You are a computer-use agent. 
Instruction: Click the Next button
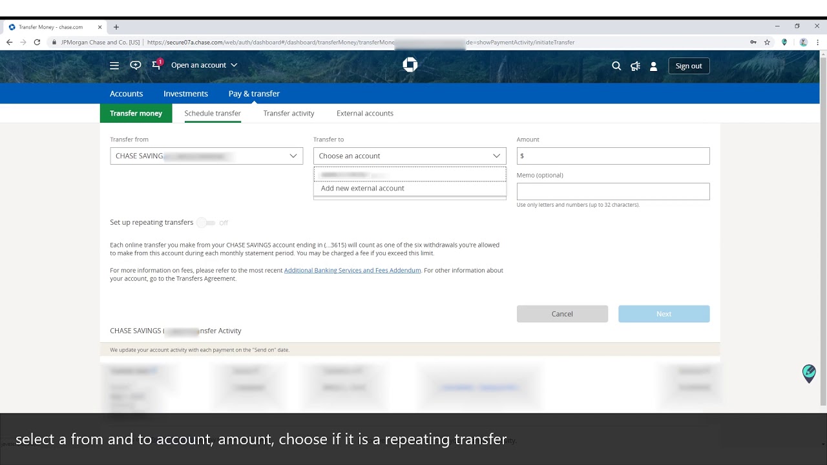(x=664, y=314)
